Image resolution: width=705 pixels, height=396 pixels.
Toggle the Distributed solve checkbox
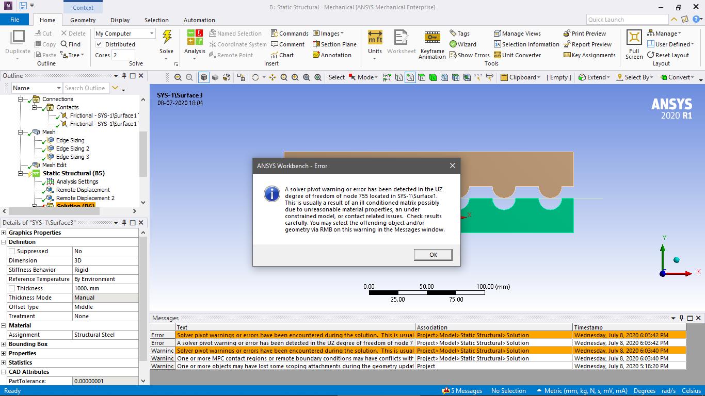tap(99, 44)
